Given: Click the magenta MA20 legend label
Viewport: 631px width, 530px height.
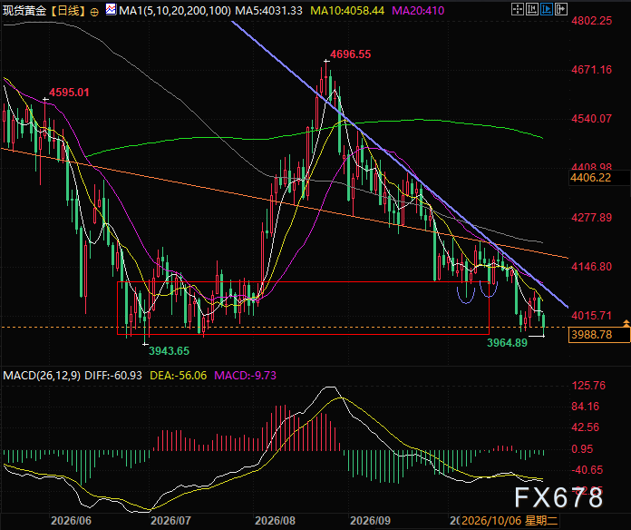Looking at the screenshot, I should [x=418, y=11].
